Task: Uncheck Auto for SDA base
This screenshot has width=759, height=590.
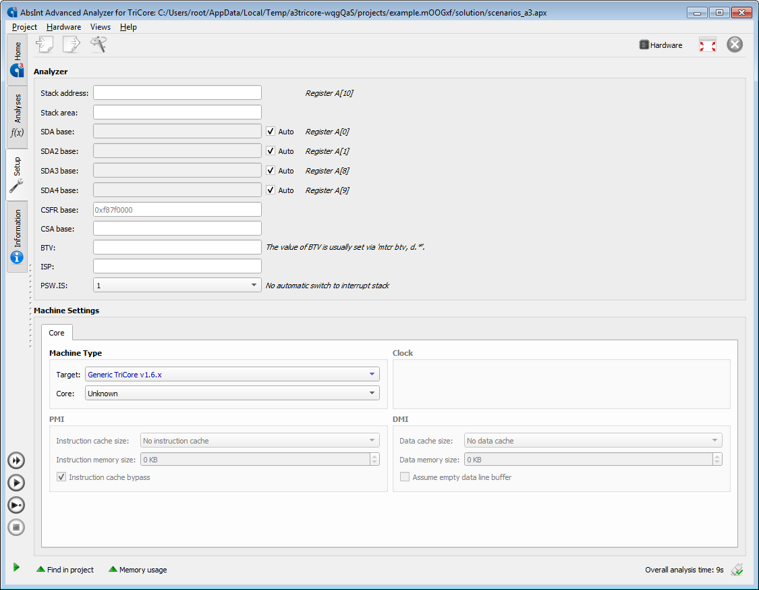Action: [271, 131]
